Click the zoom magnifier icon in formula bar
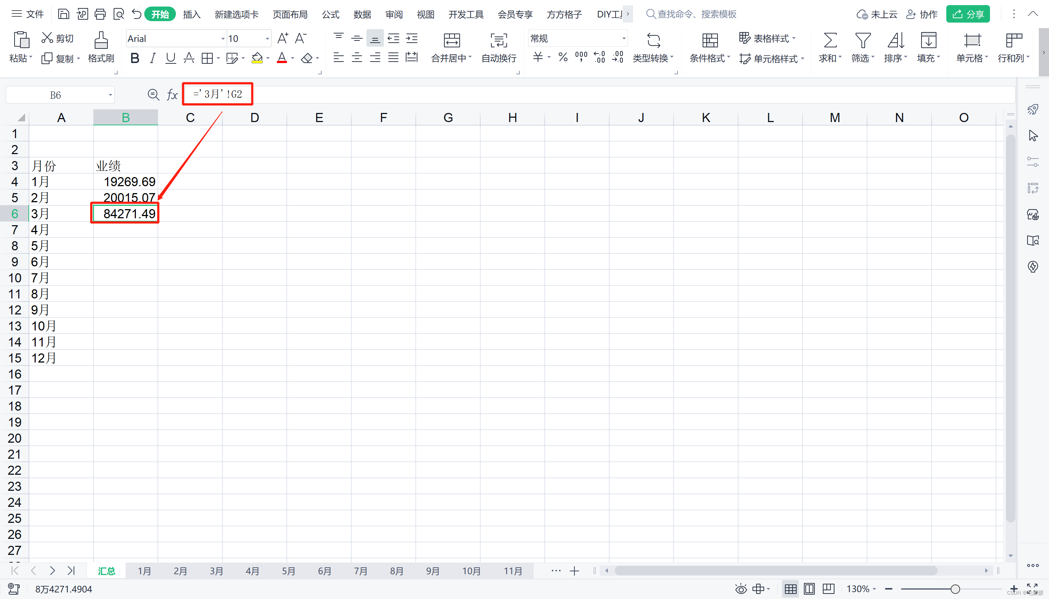The image size is (1049, 599). click(153, 95)
